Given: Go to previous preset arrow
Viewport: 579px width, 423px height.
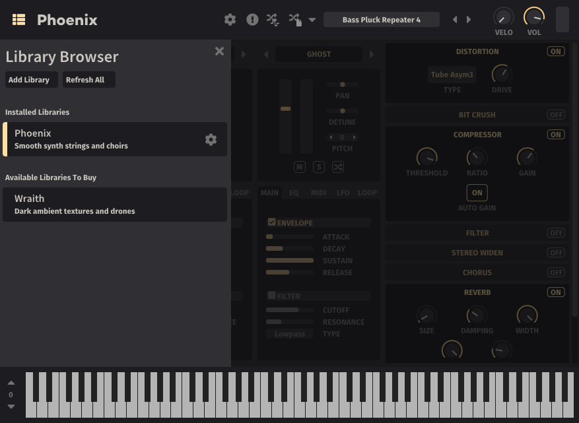Looking at the screenshot, I should [x=455, y=20].
